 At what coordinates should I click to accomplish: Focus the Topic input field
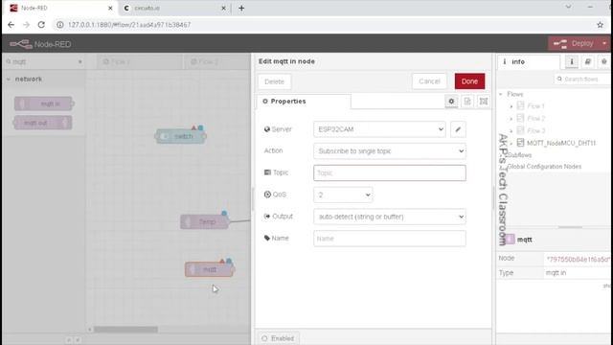[390, 172]
